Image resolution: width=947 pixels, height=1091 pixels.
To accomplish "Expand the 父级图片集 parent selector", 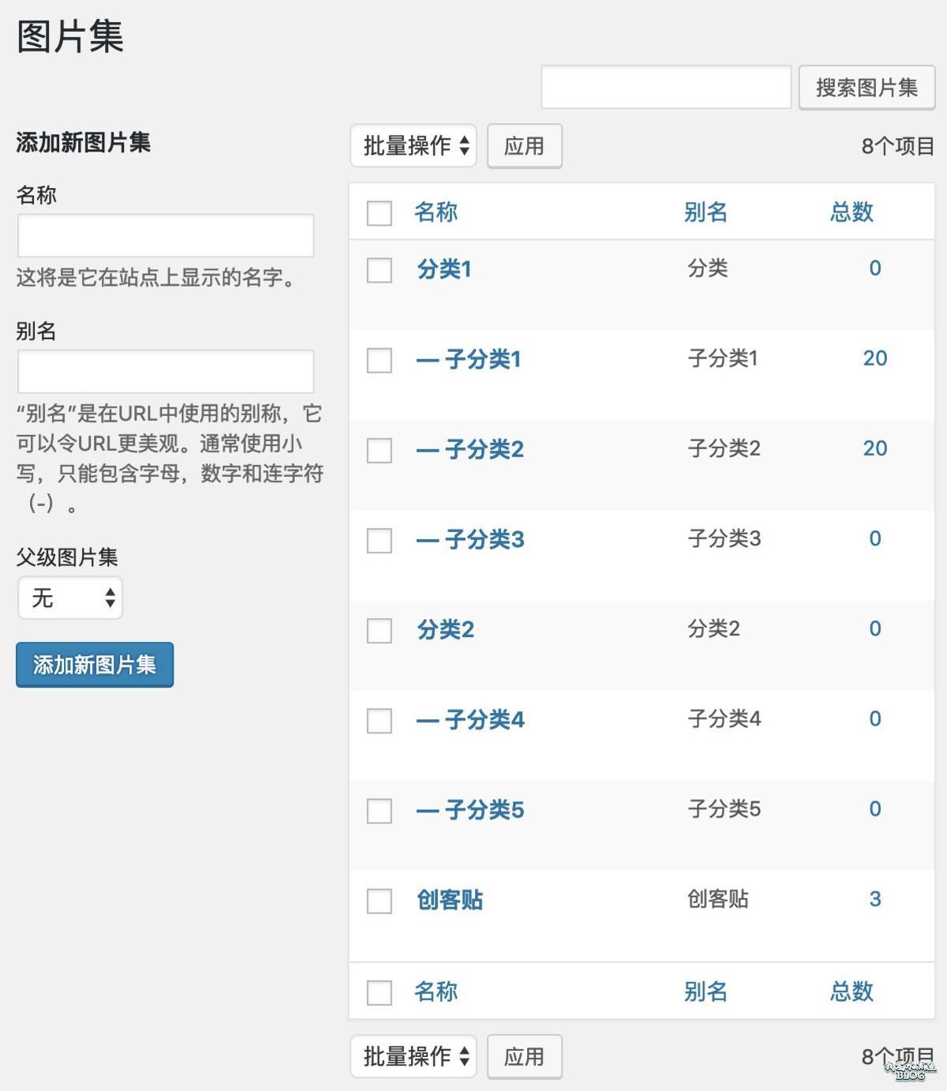I will pos(70,598).
